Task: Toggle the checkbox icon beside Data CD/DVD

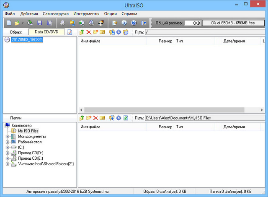Action: click(x=70, y=32)
